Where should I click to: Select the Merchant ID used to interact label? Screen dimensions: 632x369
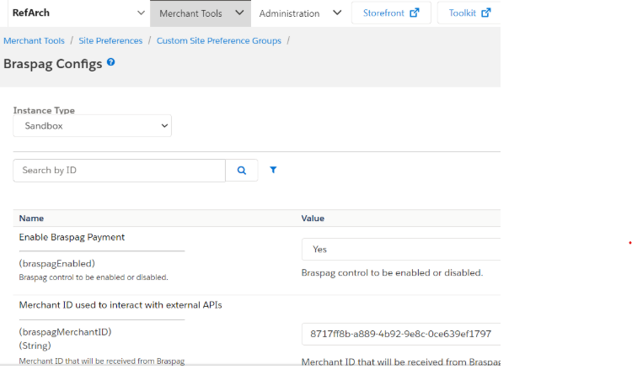pos(121,304)
